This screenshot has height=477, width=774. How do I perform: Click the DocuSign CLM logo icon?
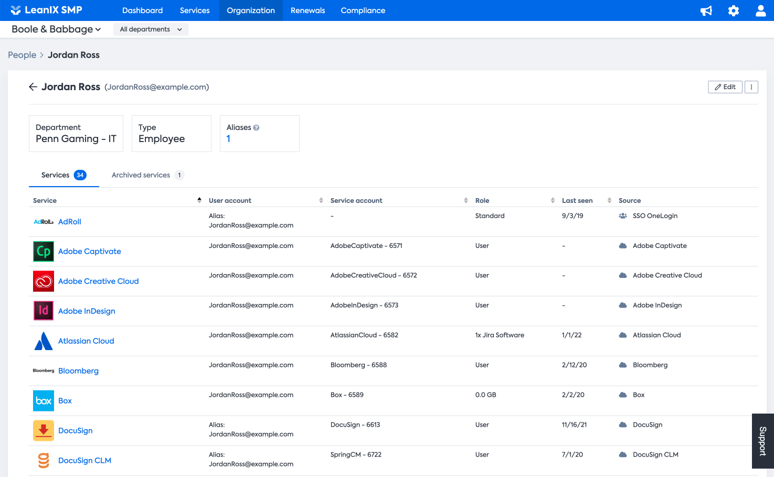pos(44,460)
